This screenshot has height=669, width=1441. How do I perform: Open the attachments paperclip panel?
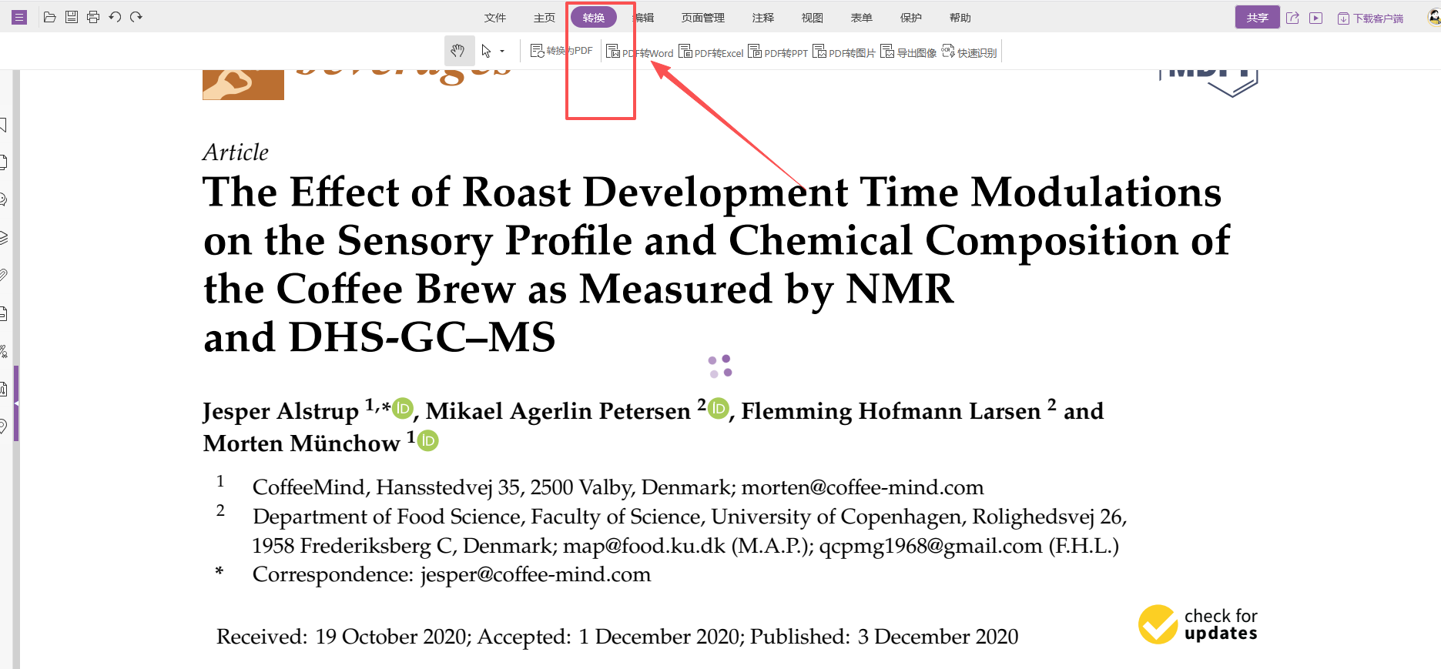pos(3,275)
